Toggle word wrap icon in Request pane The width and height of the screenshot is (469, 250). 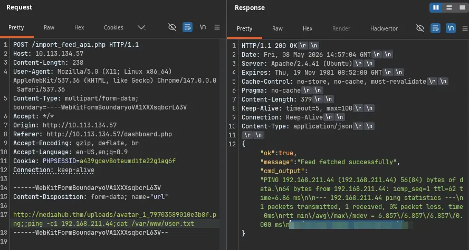(187, 27)
